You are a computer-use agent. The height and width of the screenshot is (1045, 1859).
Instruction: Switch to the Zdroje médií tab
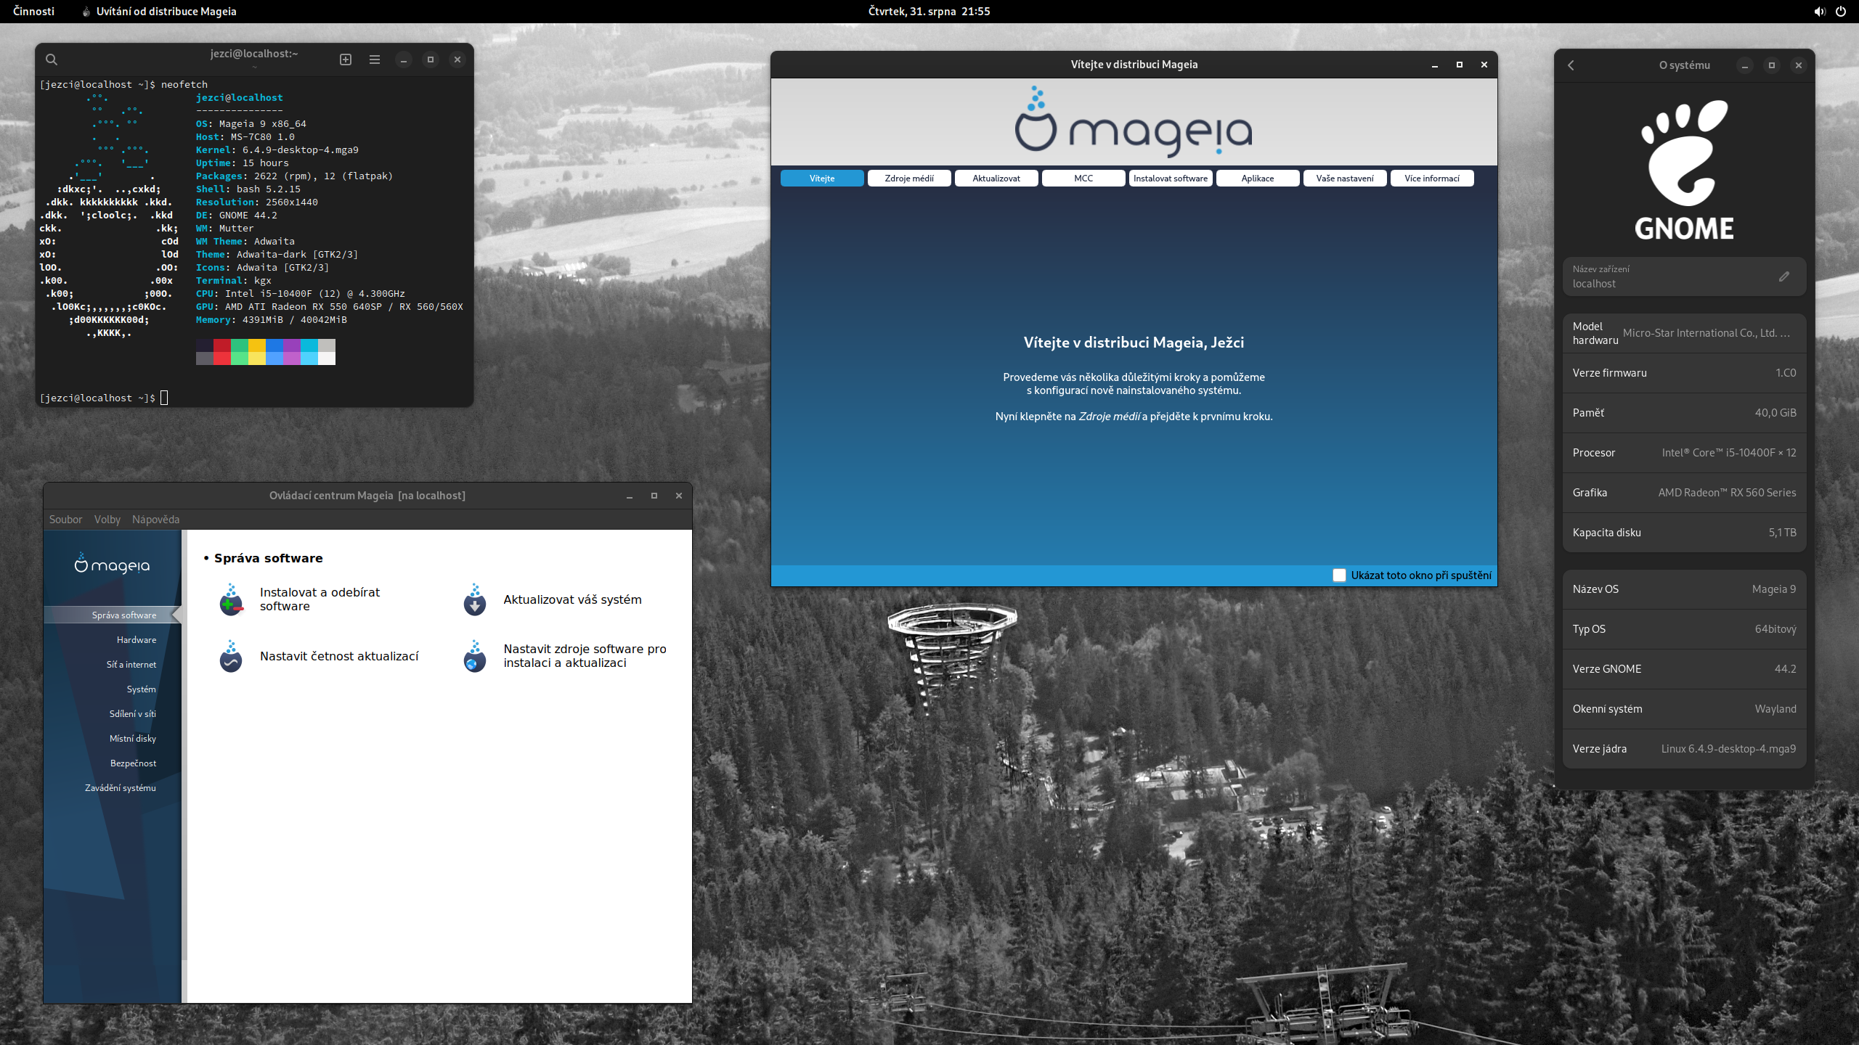point(908,178)
